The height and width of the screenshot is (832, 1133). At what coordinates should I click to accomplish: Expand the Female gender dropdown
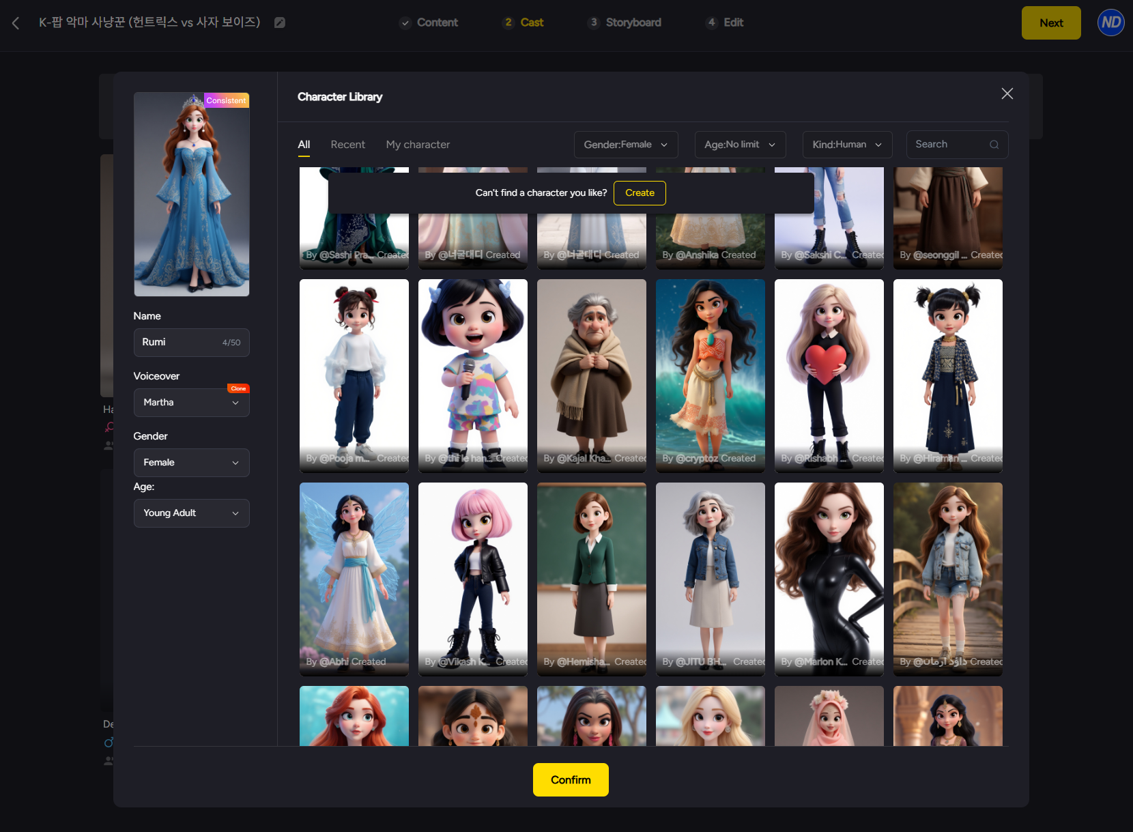point(192,463)
